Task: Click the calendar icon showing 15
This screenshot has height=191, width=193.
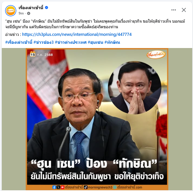Action: coord(33,54)
